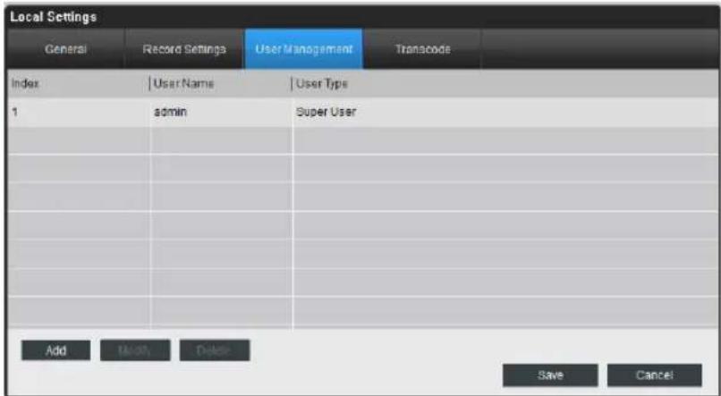Click index 1 in the user table
The width and height of the screenshot is (721, 396).
pos(79,112)
